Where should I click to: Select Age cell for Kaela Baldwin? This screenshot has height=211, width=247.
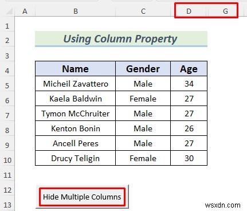click(x=189, y=99)
